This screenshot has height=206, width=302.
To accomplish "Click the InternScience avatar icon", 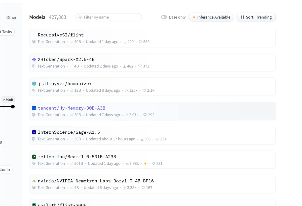I will tap(34, 132).
